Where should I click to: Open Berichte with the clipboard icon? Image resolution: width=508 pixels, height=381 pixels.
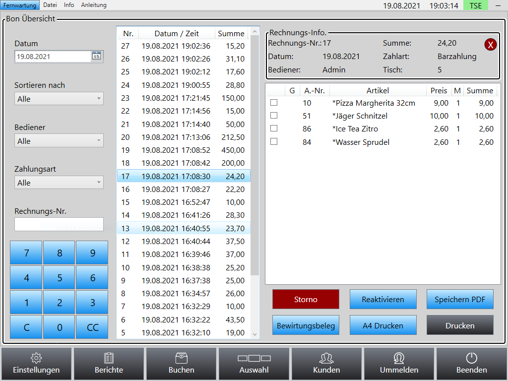point(109,364)
